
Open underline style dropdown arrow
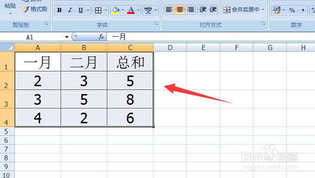(x=88, y=10)
